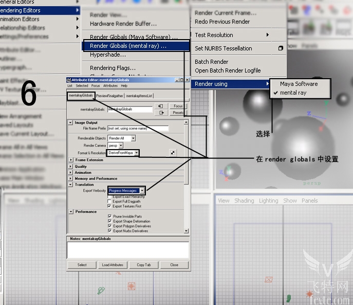This screenshot has width=353, height=305.
Task: Click the Select button
Action: point(82,265)
